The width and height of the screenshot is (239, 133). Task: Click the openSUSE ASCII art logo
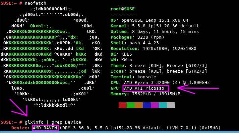point(52,57)
